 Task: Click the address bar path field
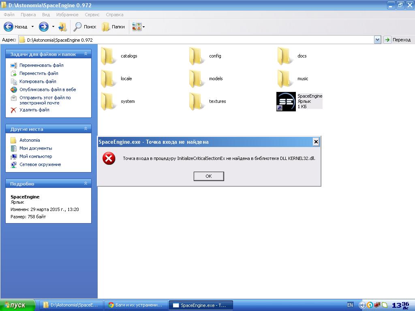pyautogui.click(x=197, y=40)
